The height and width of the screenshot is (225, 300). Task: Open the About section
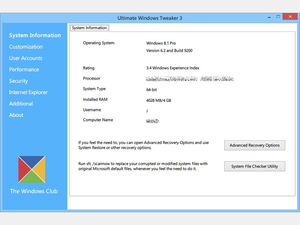pyautogui.click(x=16, y=115)
